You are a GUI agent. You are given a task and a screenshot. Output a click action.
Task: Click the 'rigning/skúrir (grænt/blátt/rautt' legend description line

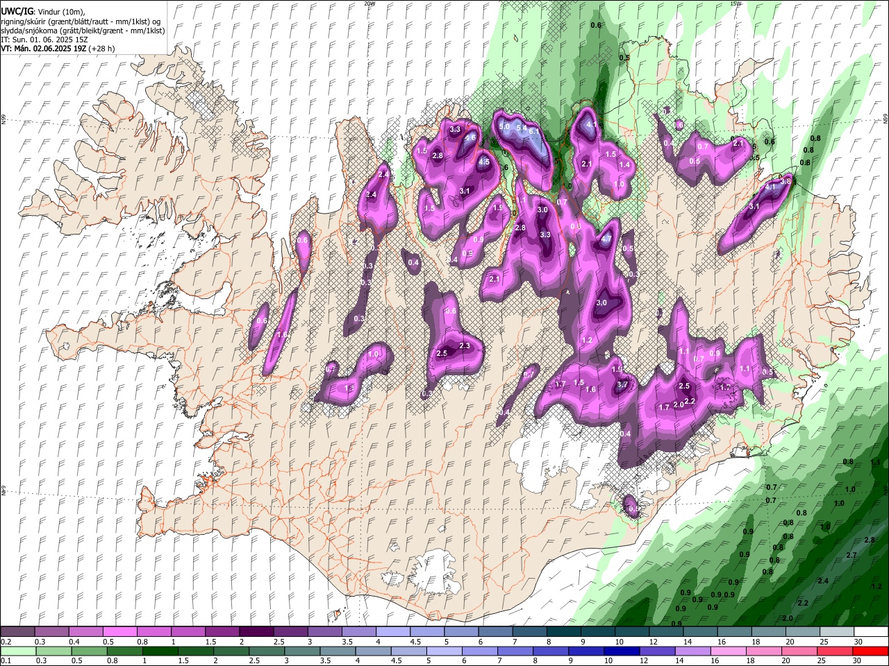pyautogui.click(x=81, y=22)
